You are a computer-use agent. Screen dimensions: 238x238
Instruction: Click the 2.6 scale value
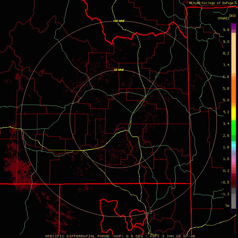coord(226,136)
